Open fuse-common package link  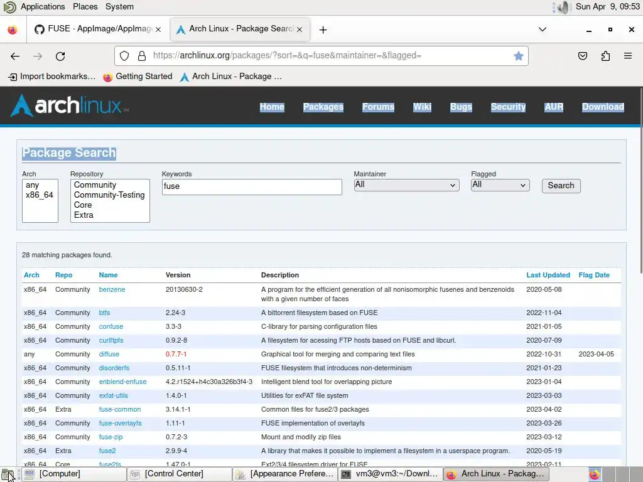click(120, 409)
